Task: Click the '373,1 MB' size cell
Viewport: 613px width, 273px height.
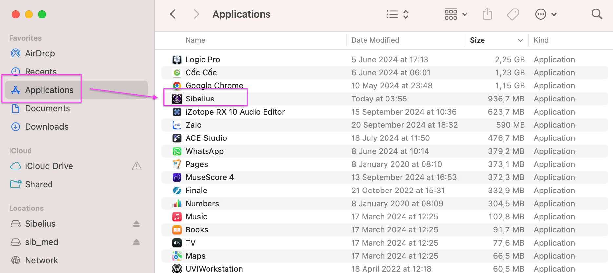Action: pos(506,164)
